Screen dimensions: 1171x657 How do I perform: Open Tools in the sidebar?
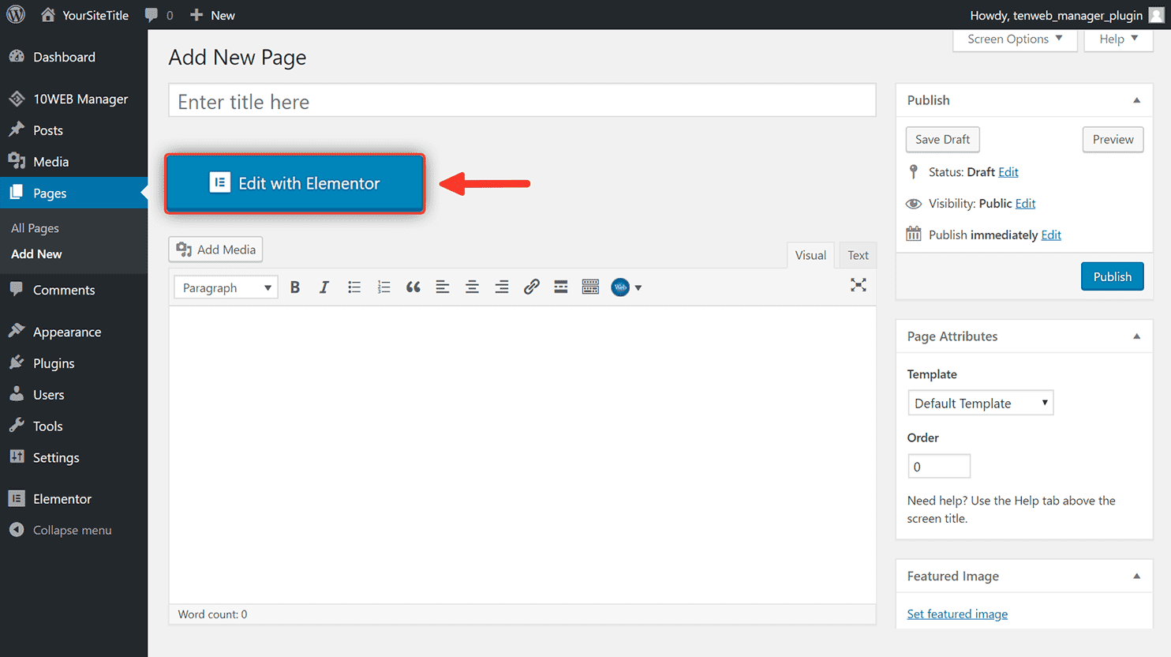[73, 426]
